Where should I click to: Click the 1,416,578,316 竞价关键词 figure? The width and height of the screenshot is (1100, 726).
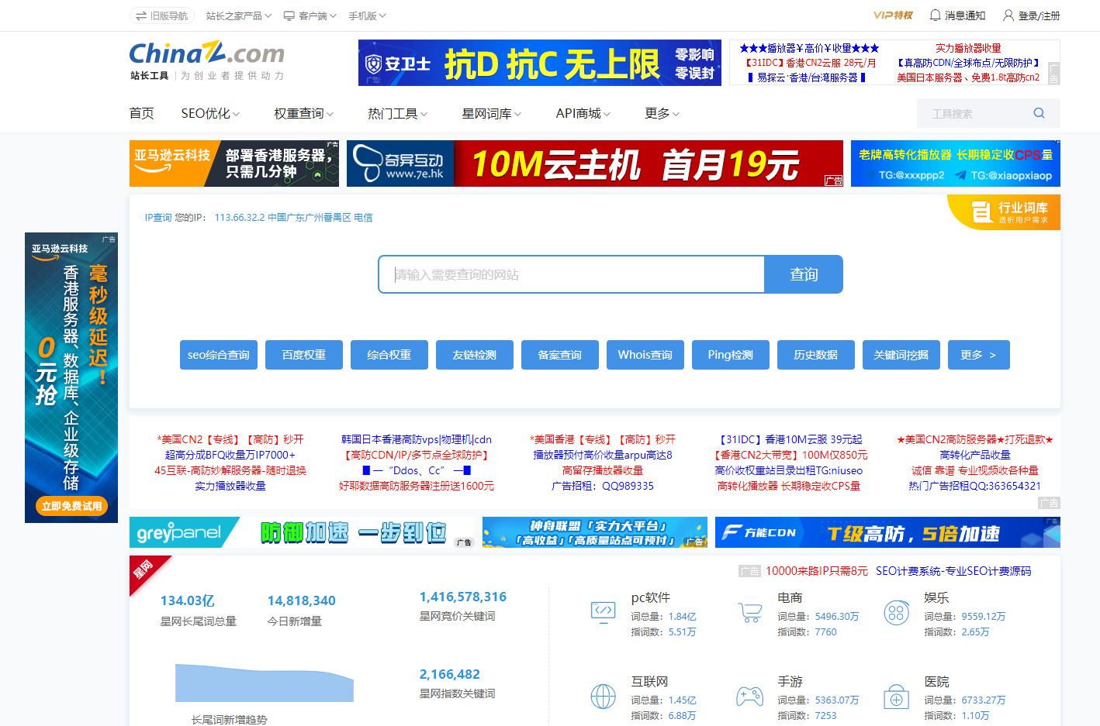coord(463,597)
